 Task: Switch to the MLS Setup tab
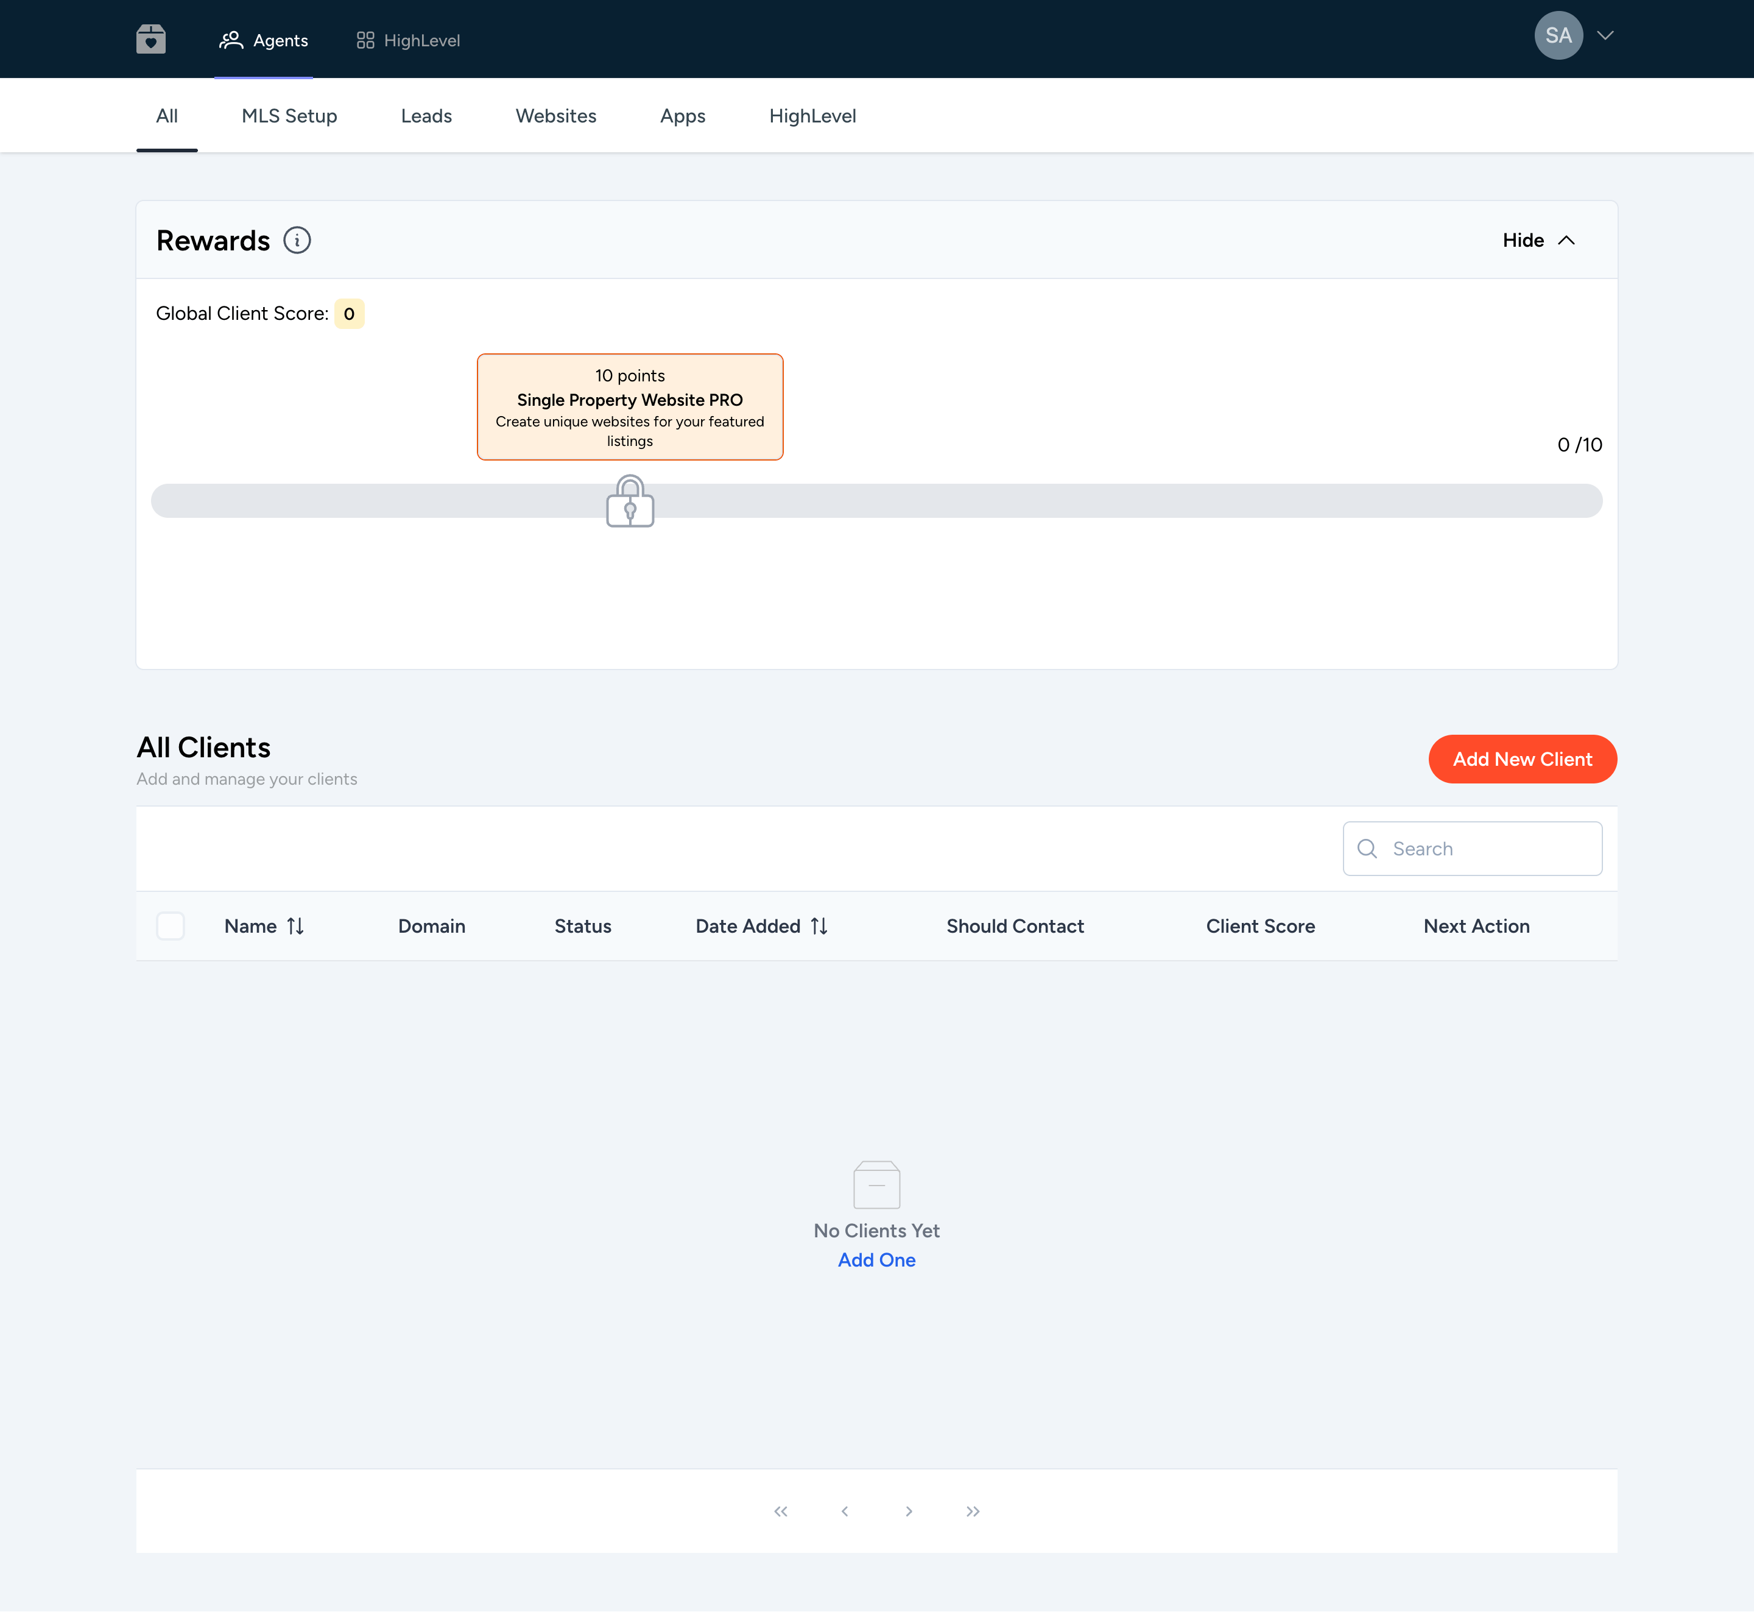[x=289, y=116]
